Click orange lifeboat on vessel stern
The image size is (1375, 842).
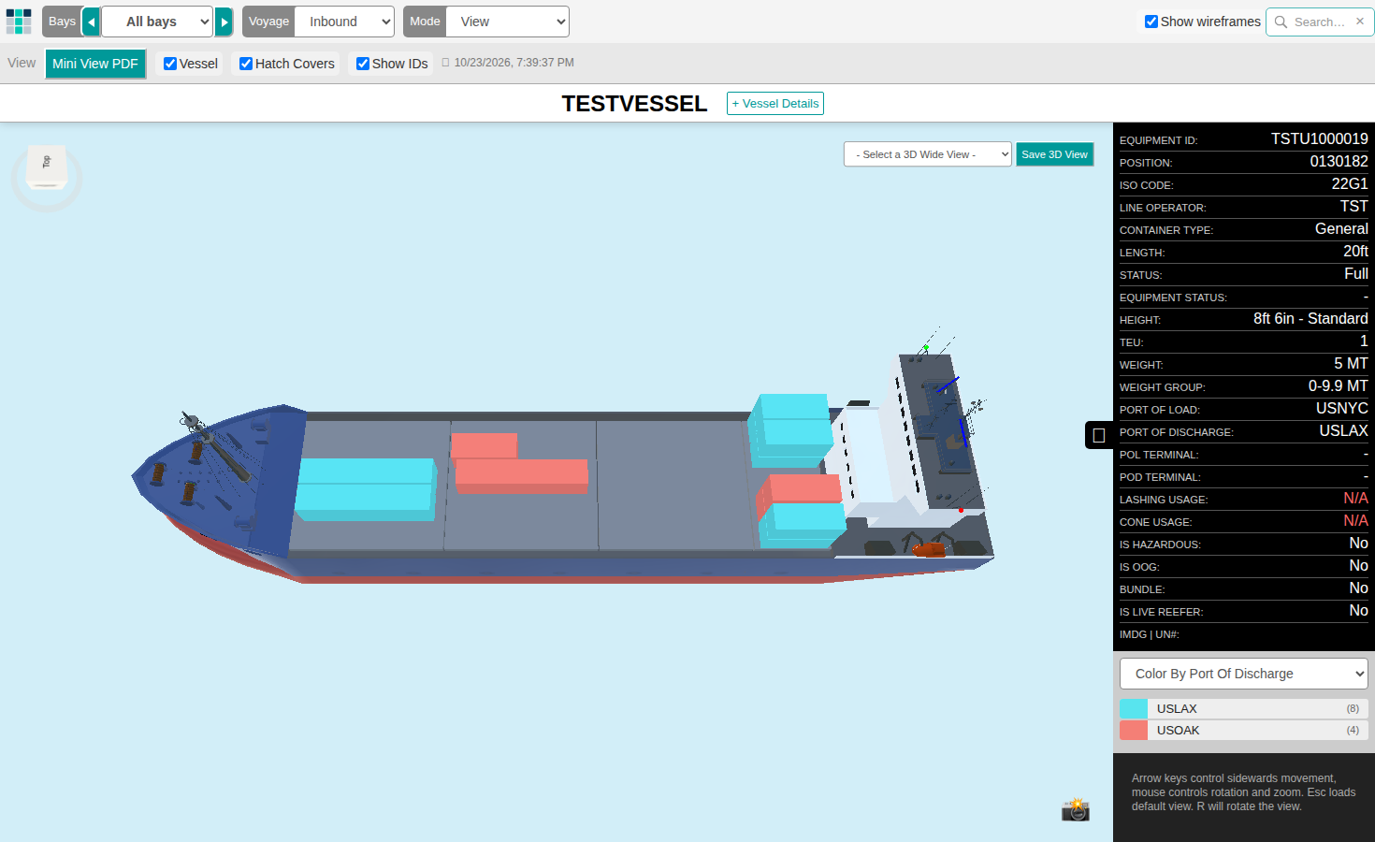click(x=930, y=550)
